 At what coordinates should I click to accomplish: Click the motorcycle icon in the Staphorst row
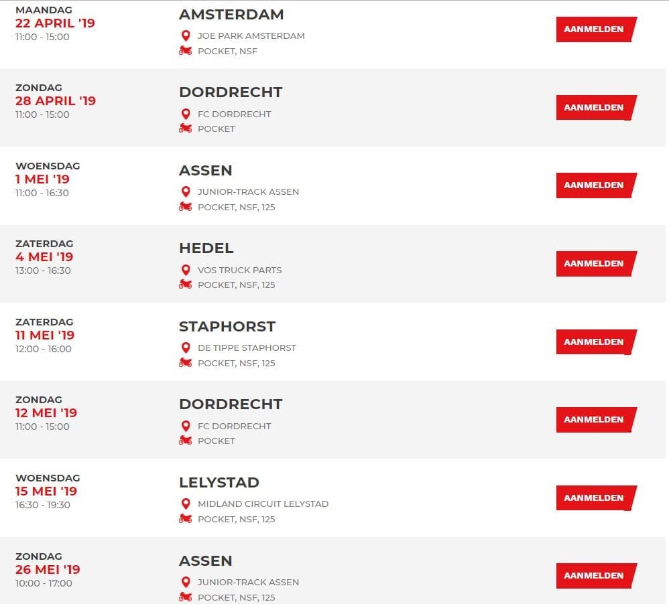click(185, 363)
